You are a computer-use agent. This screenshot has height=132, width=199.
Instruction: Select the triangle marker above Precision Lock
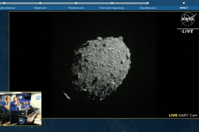(76, 3)
